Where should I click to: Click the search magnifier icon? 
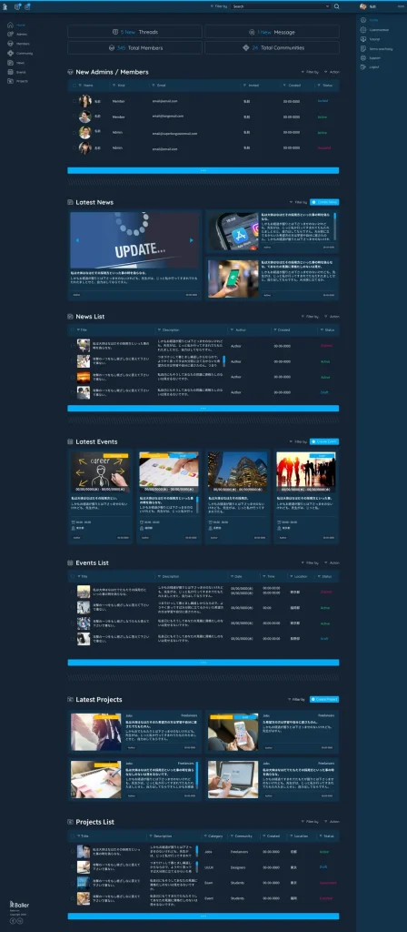click(x=336, y=6)
